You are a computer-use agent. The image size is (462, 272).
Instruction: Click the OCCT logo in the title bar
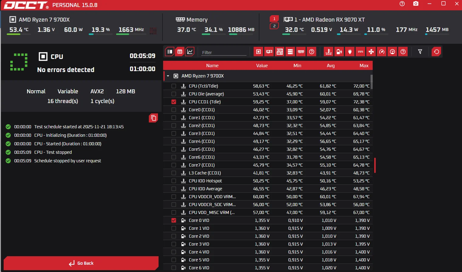(x=26, y=5)
